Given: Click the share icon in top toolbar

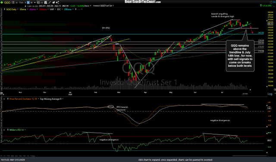Looking at the screenshot, I should click(x=57, y=3).
